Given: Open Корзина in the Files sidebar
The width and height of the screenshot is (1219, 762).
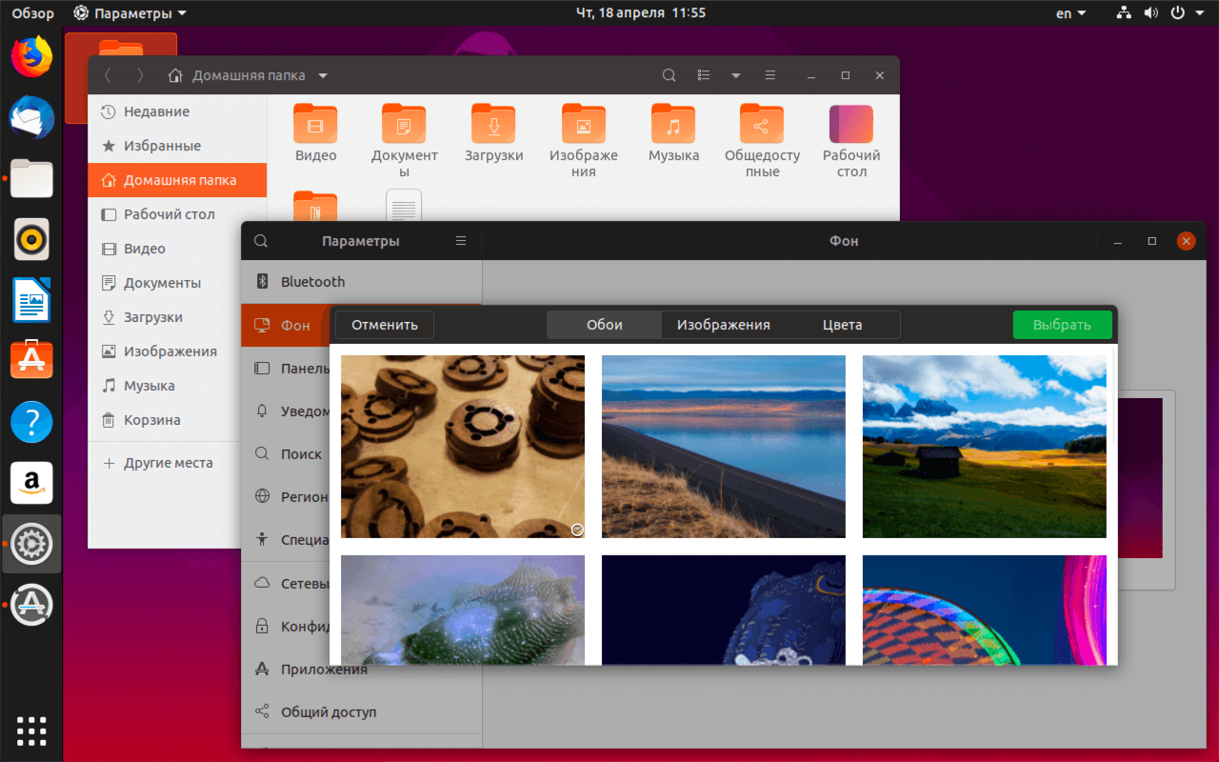Looking at the screenshot, I should tap(164, 420).
